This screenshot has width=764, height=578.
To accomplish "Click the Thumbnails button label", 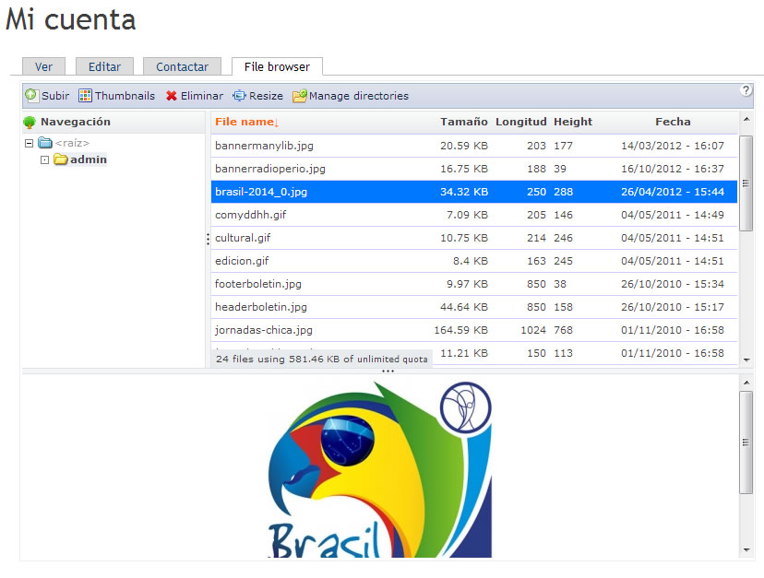I will pos(125,96).
